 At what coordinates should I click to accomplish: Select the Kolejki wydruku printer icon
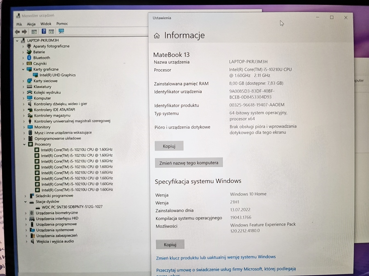30,92
